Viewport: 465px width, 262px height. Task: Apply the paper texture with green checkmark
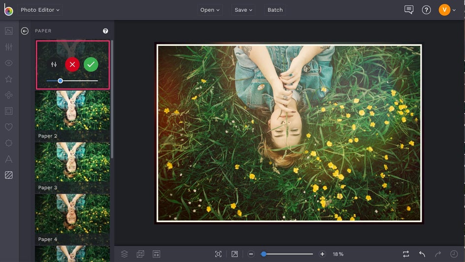pyautogui.click(x=91, y=65)
